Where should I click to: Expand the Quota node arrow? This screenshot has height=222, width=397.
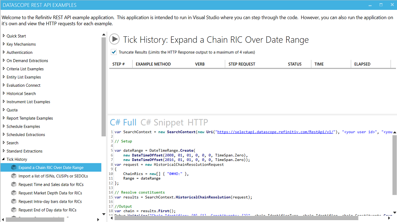tap(4, 110)
